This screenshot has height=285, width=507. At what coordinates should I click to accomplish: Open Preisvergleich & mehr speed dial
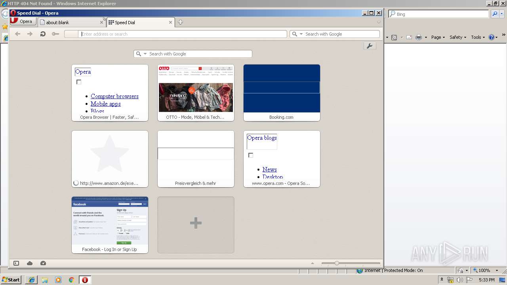point(196,159)
